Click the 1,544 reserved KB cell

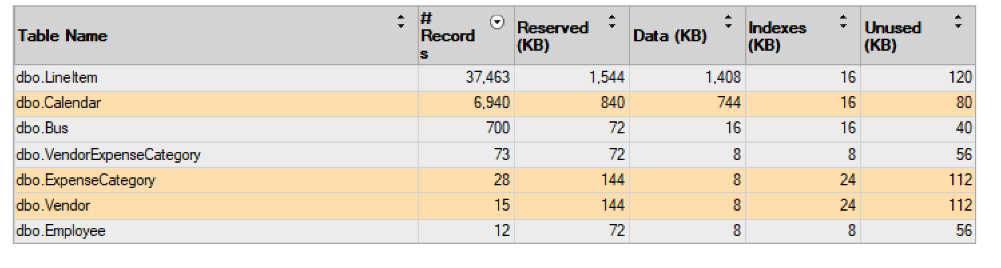pyautogui.click(x=606, y=78)
